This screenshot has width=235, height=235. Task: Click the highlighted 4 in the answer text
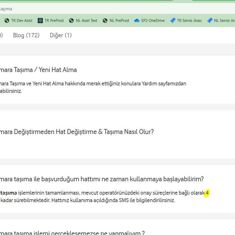click(x=207, y=193)
